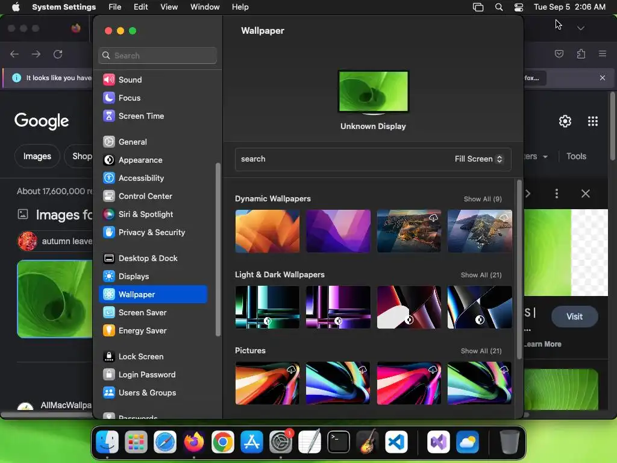Click the System Settings search field
Screen dimensions: 617x463
coord(157,55)
